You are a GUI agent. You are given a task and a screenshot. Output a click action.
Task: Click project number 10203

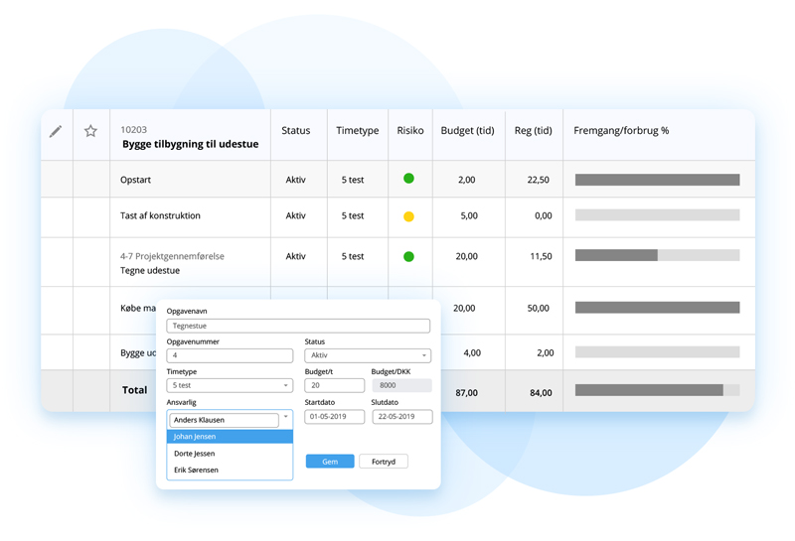[133, 130]
